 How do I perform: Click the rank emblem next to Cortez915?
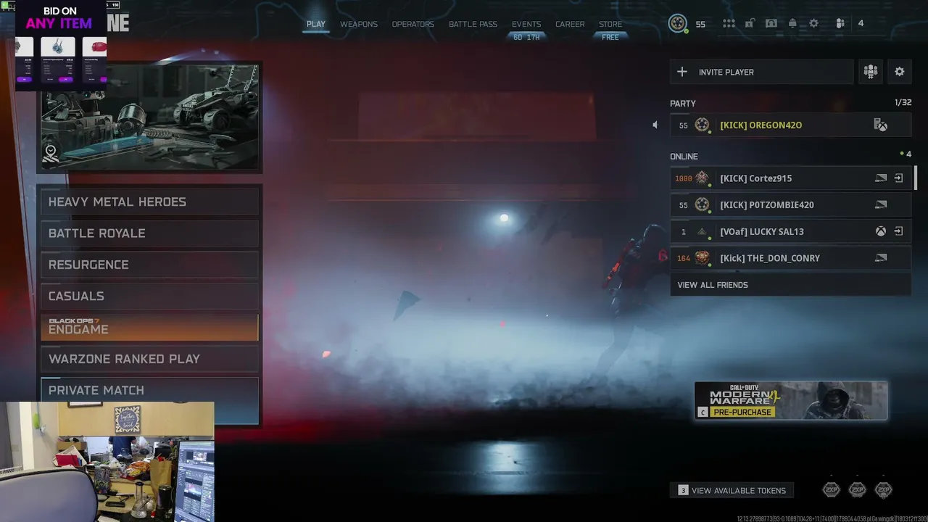702,178
